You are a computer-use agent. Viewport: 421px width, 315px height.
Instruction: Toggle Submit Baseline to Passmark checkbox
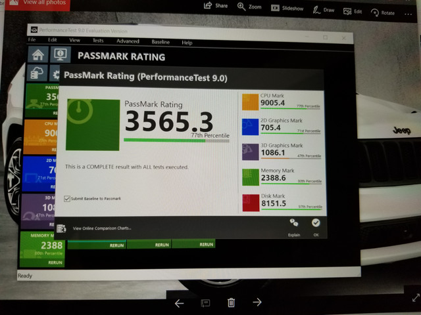click(x=67, y=198)
